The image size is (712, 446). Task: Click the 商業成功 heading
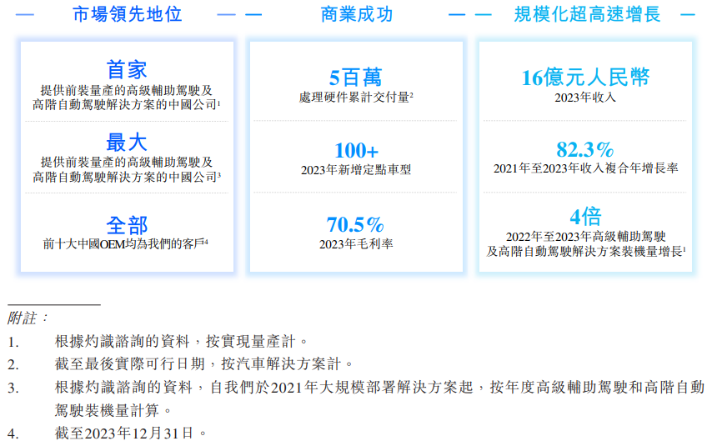pos(357,14)
